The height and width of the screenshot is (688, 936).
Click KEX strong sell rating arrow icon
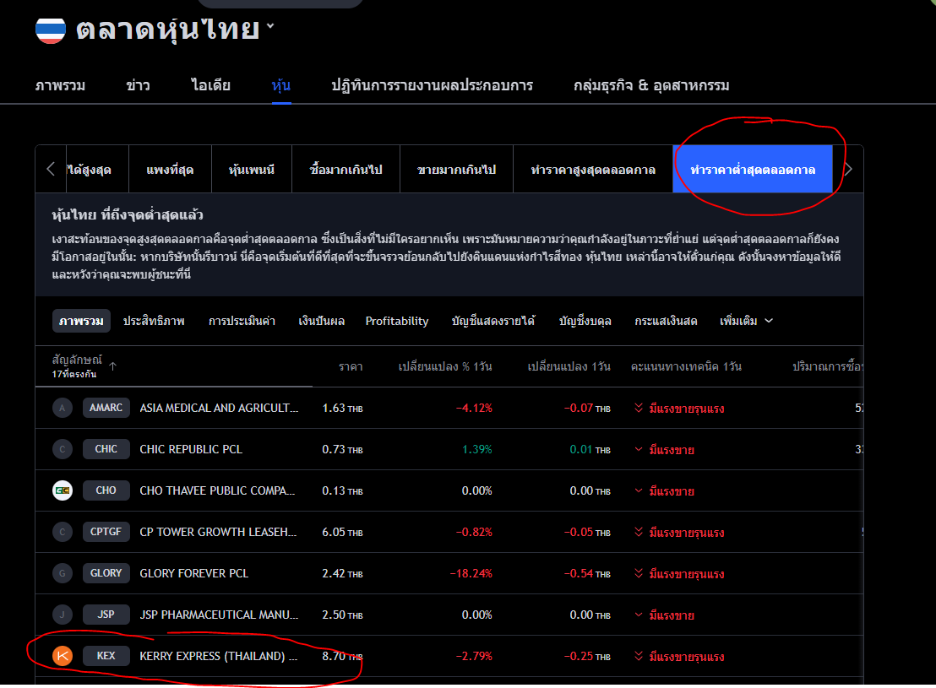tap(638, 656)
